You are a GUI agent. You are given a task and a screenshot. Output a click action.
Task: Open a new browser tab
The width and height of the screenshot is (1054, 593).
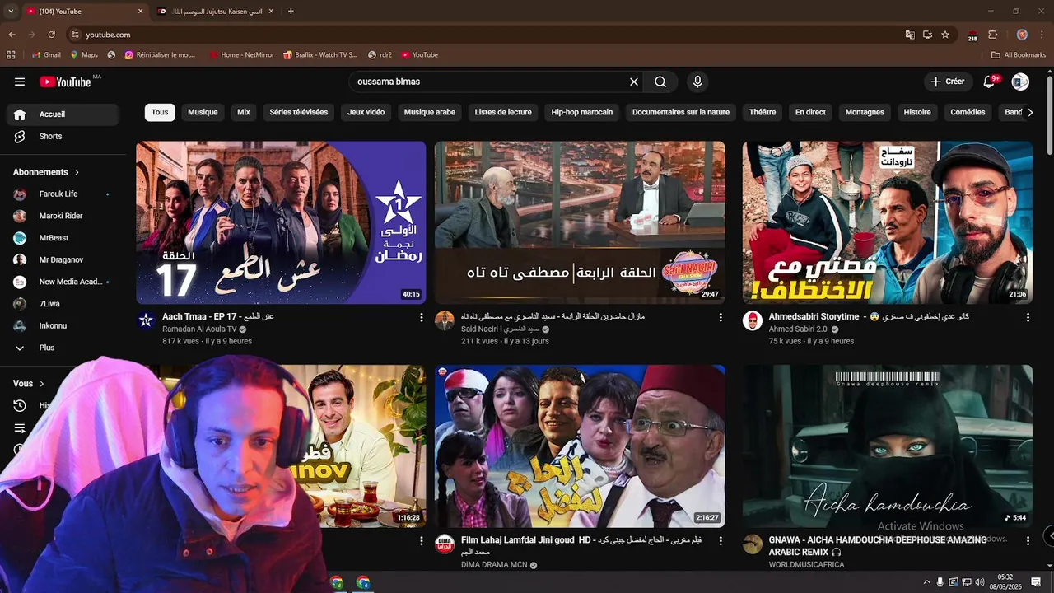291,11
